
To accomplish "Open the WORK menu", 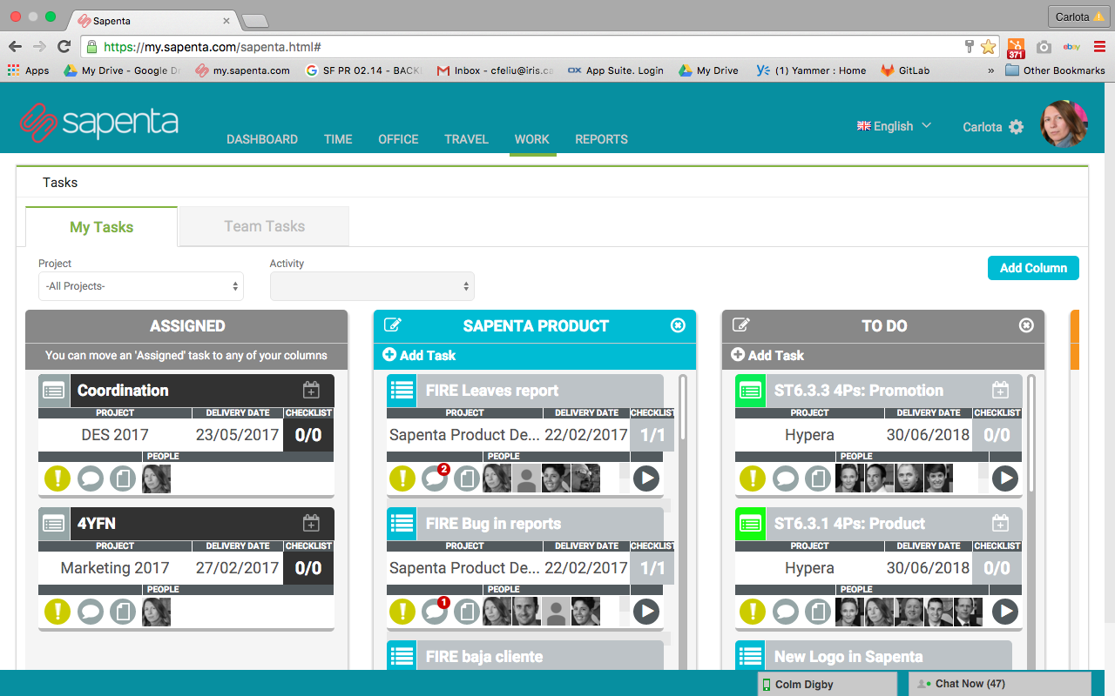I will pyautogui.click(x=532, y=139).
